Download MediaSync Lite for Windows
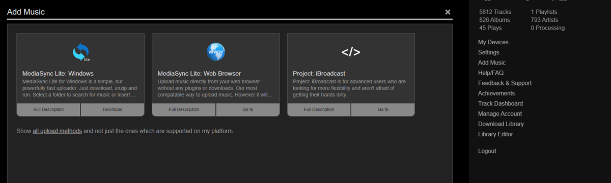 click(113, 109)
